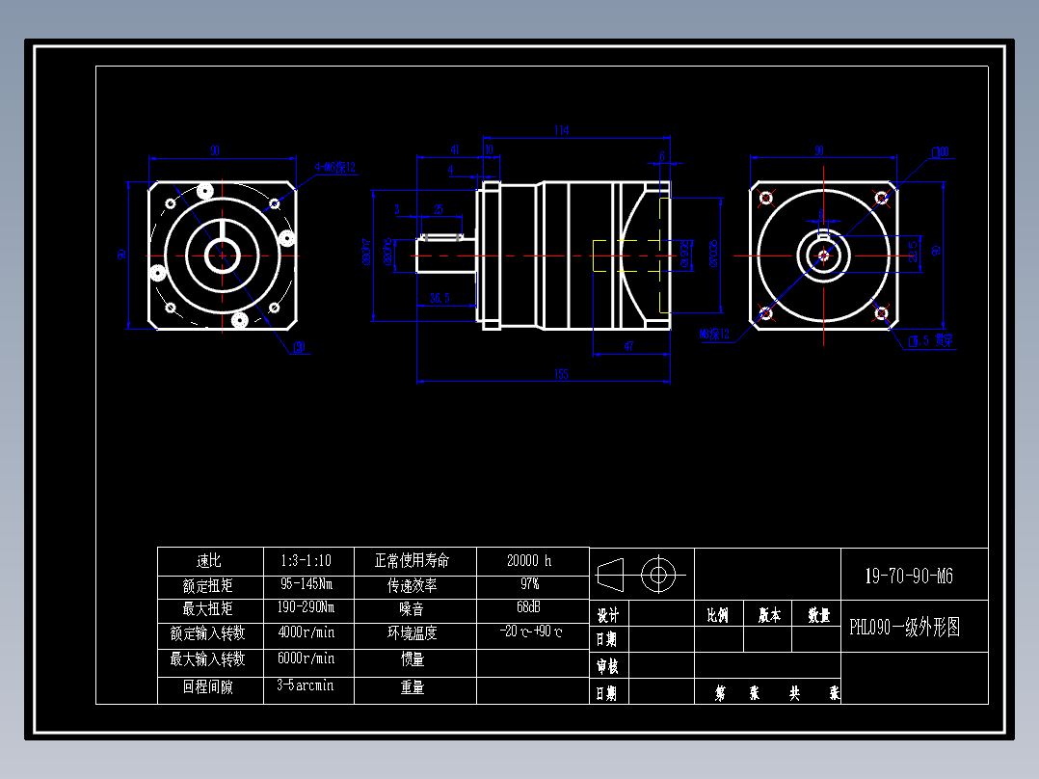Click the 比例 cell in title block
1039x779 pixels.
(x=718, y=613)
